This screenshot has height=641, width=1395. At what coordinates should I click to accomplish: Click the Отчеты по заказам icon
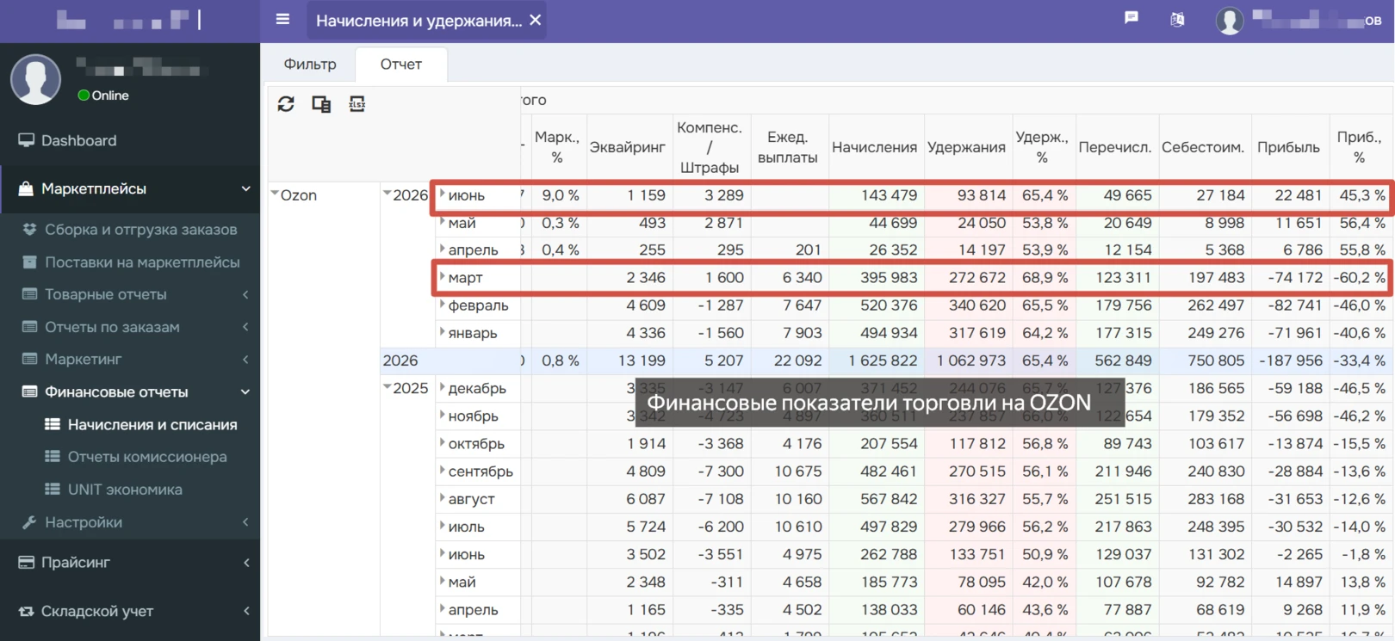coord(30,327)
